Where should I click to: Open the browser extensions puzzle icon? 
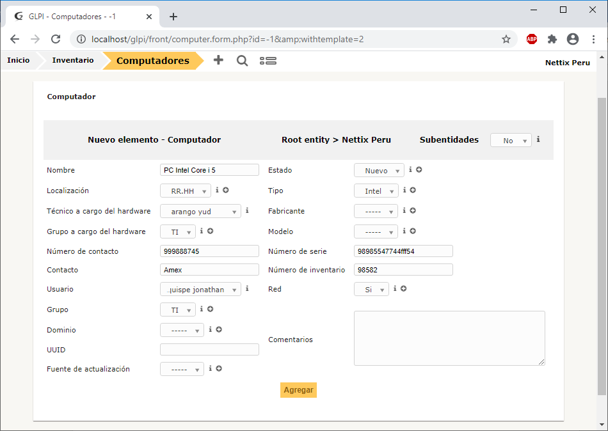[552, 39]
